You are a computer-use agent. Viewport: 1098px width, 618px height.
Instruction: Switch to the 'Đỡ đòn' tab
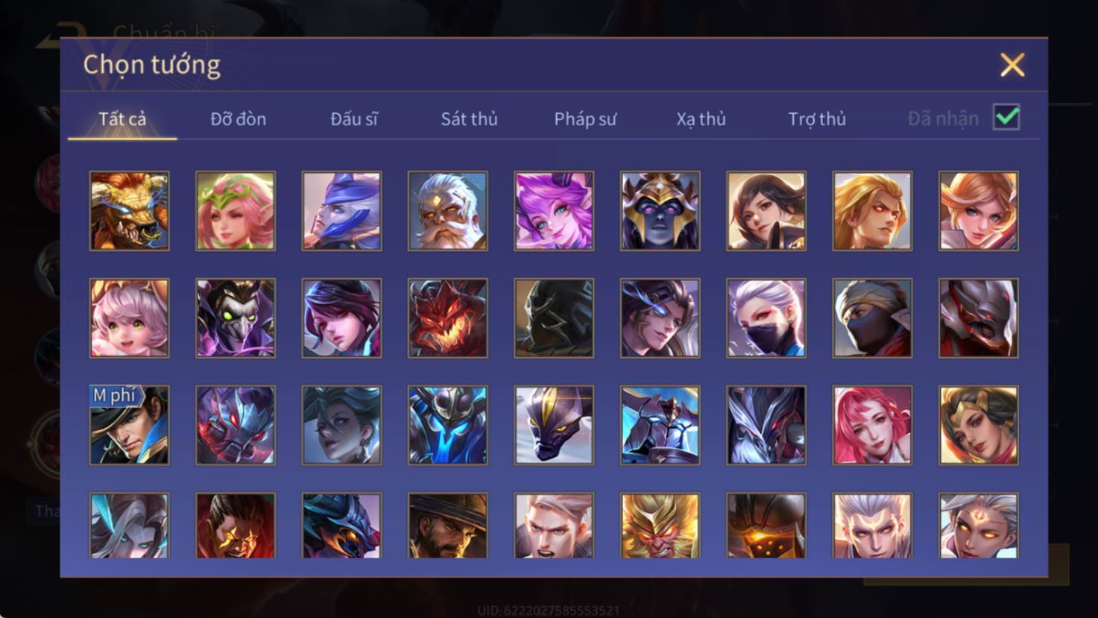pos(238,119)
